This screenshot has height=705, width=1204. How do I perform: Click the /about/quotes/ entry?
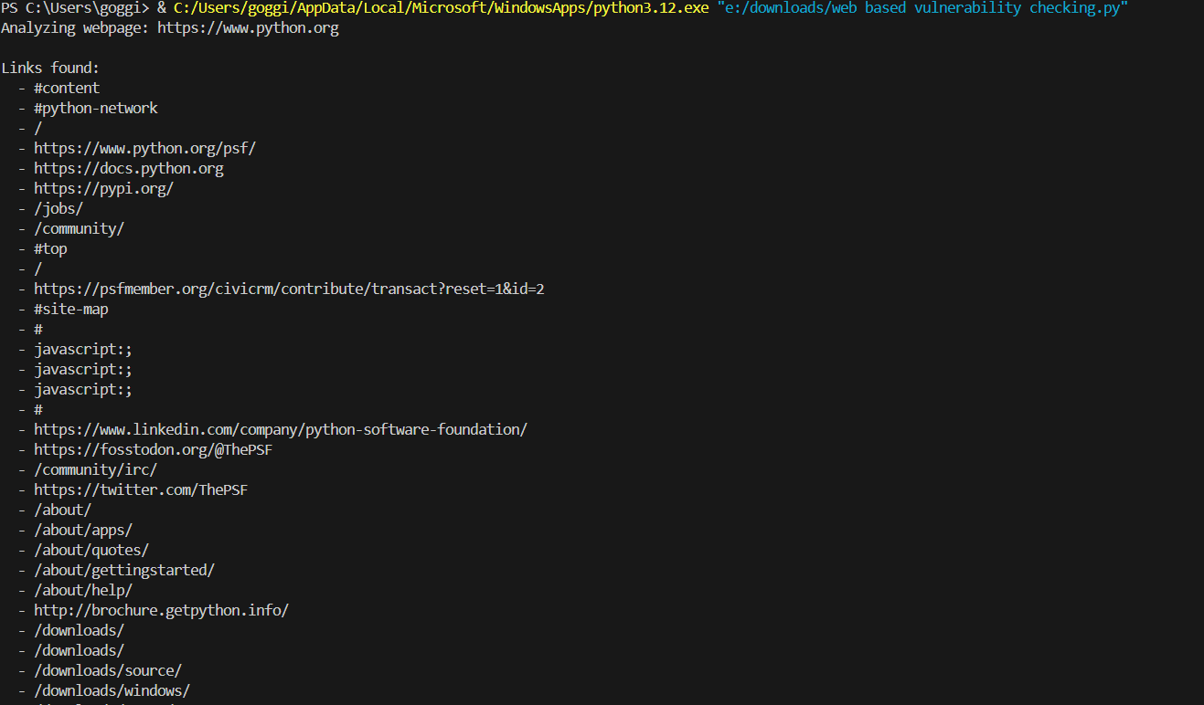pyautogui.click(x=91, y=550)
